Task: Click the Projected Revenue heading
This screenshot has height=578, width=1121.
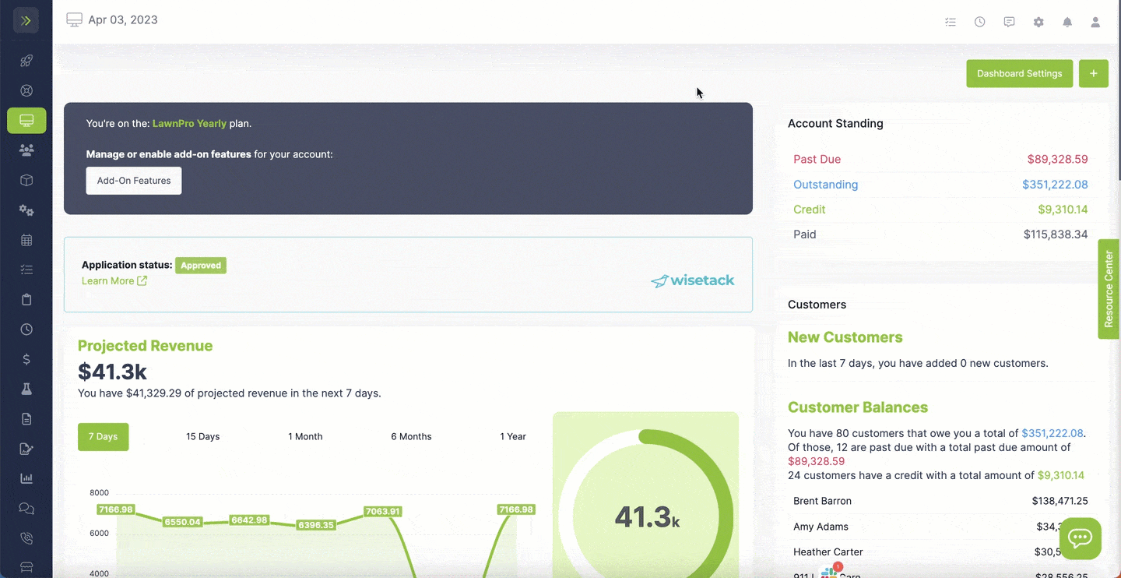Action: click(x=145, y=346)
